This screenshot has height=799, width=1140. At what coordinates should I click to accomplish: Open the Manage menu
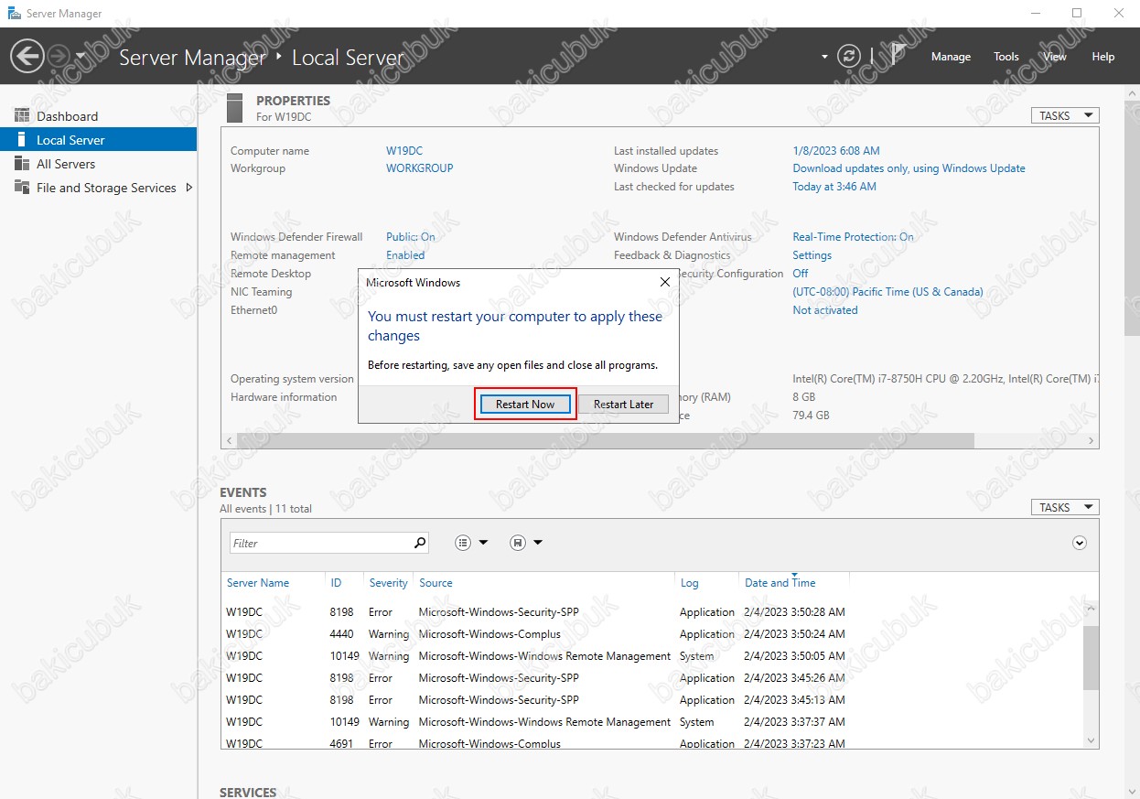(951, 57)
